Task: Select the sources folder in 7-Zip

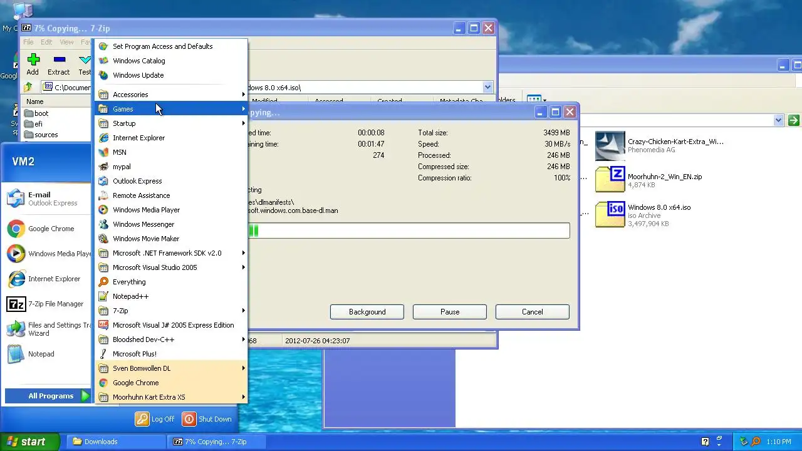Action: [x=41, y=135]
